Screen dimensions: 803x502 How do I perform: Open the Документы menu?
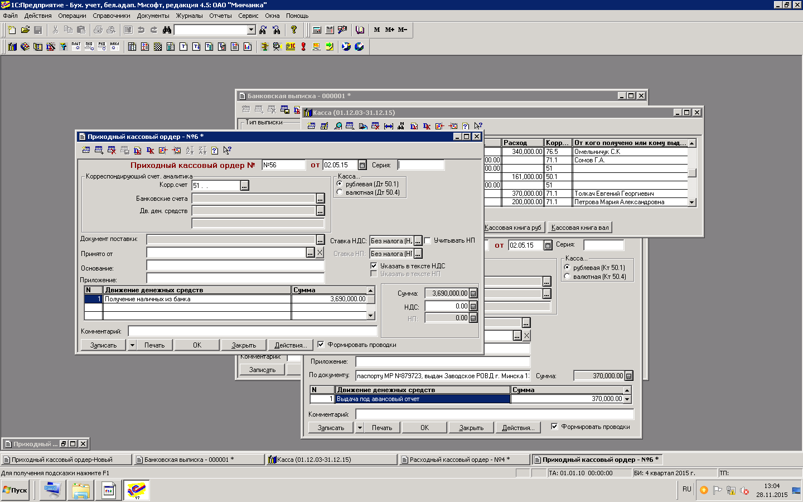click(x=153, y=16)
